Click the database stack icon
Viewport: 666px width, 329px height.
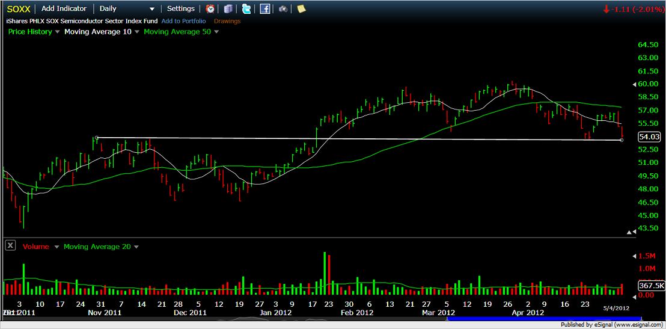(x=228, y=8)
